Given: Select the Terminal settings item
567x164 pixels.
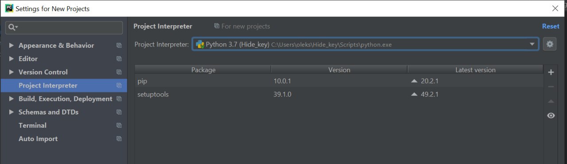Looking at the screenshot, I should coord(32,126).
